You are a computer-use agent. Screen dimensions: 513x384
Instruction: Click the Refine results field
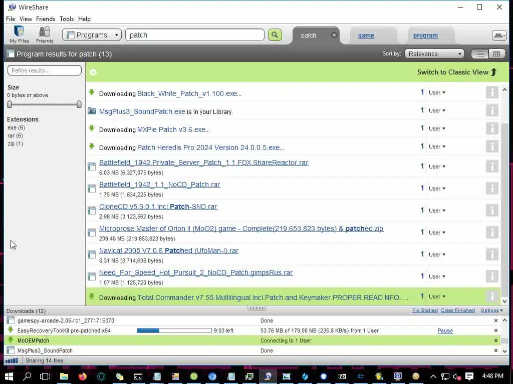point(45,70)
